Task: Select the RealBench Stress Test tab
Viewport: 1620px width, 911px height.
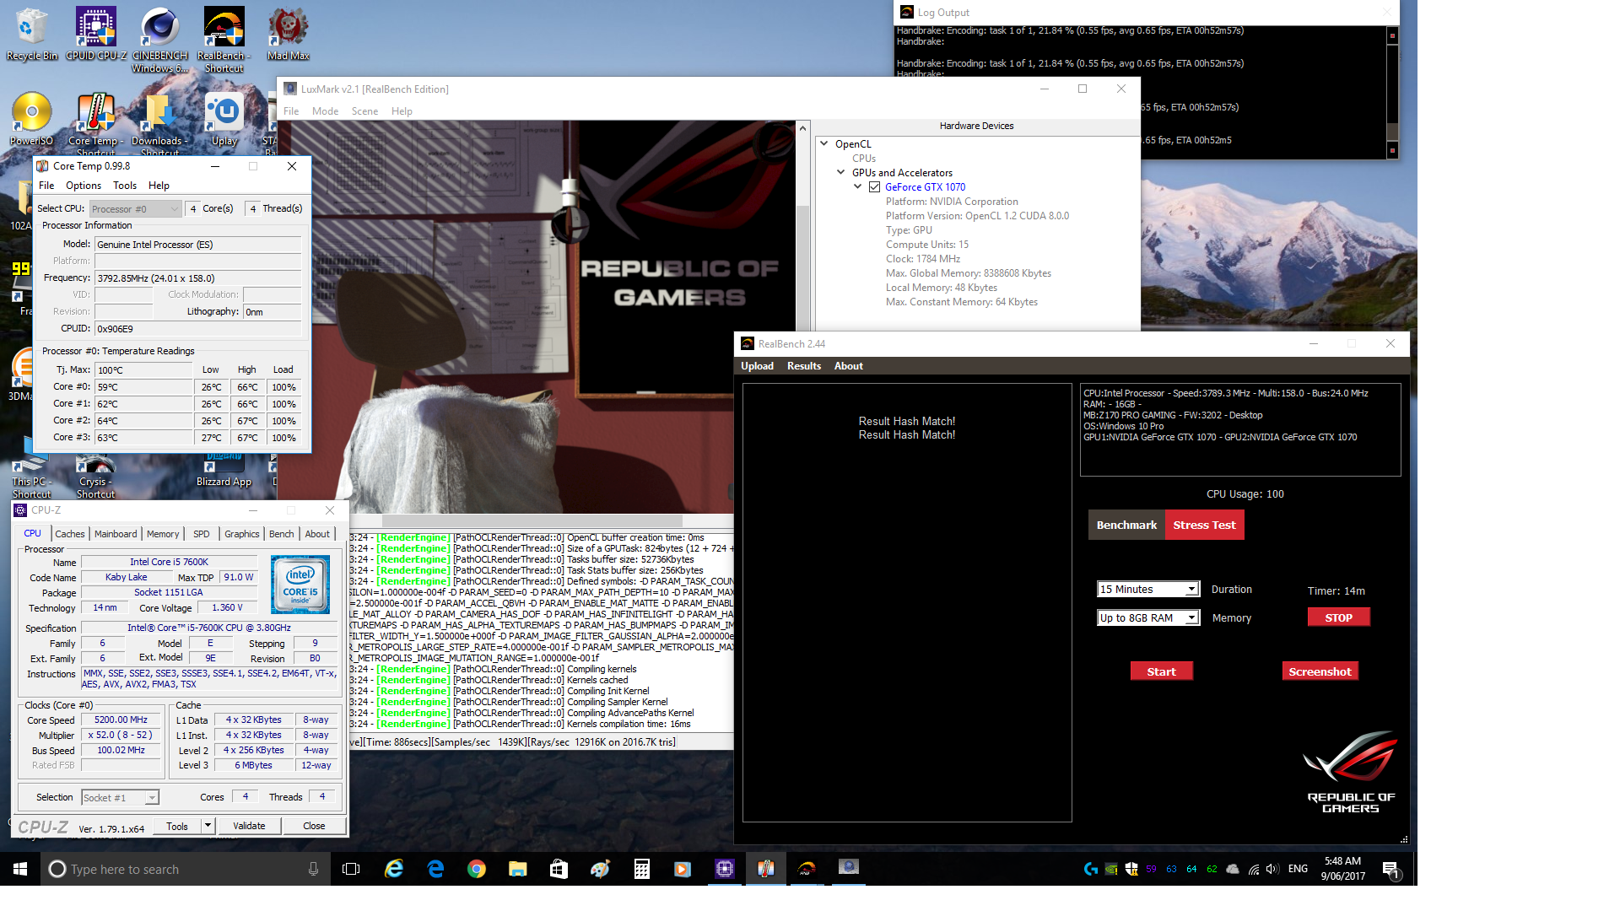Action: click(x=1204, y=525)
